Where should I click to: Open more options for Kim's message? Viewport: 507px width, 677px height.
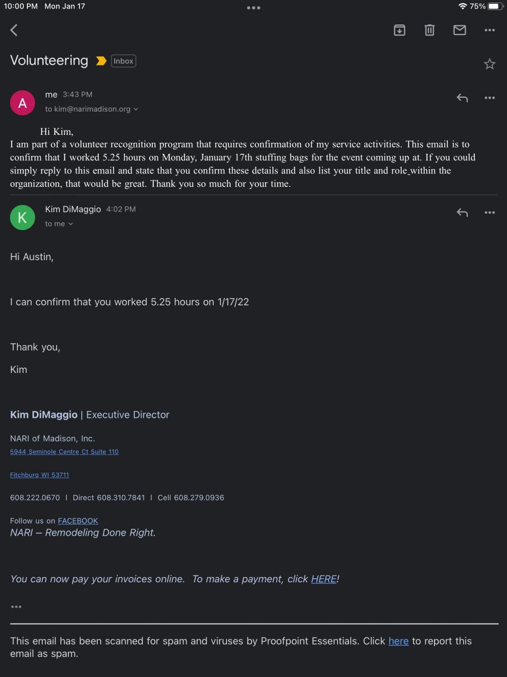(490, 213)
